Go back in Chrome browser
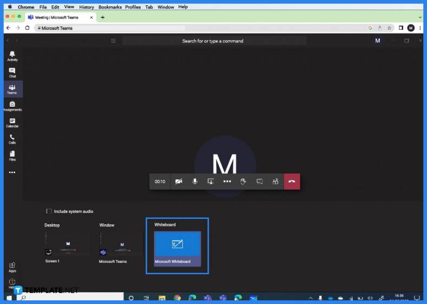Image resolution: width=427 pixels, height=304 pixels. [x=9, y=28]
